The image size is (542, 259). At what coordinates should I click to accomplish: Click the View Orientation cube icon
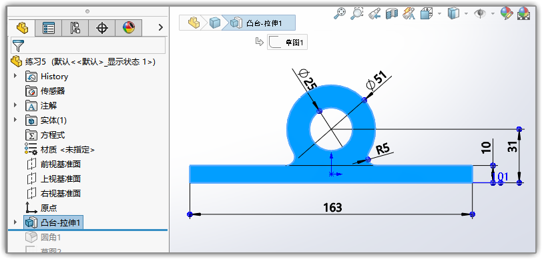(427, 14)
